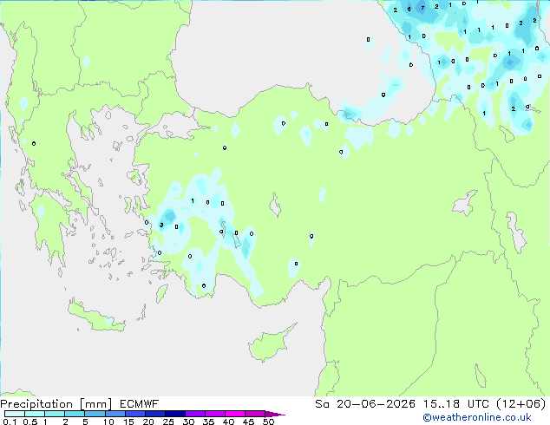Click the '15..18 UTC' time range
550x425 pixels.
pyautogui.click(x=456, y=404)
